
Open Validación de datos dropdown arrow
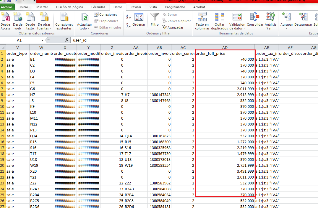244,29
